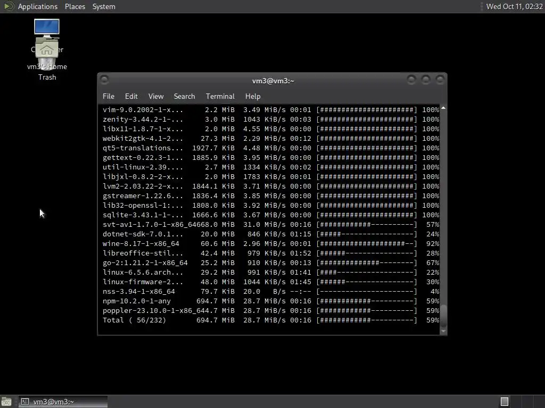Viewport: 545px width, 408px height.
Task: Select the Computer desktop icon
Action: coord(47,28)
